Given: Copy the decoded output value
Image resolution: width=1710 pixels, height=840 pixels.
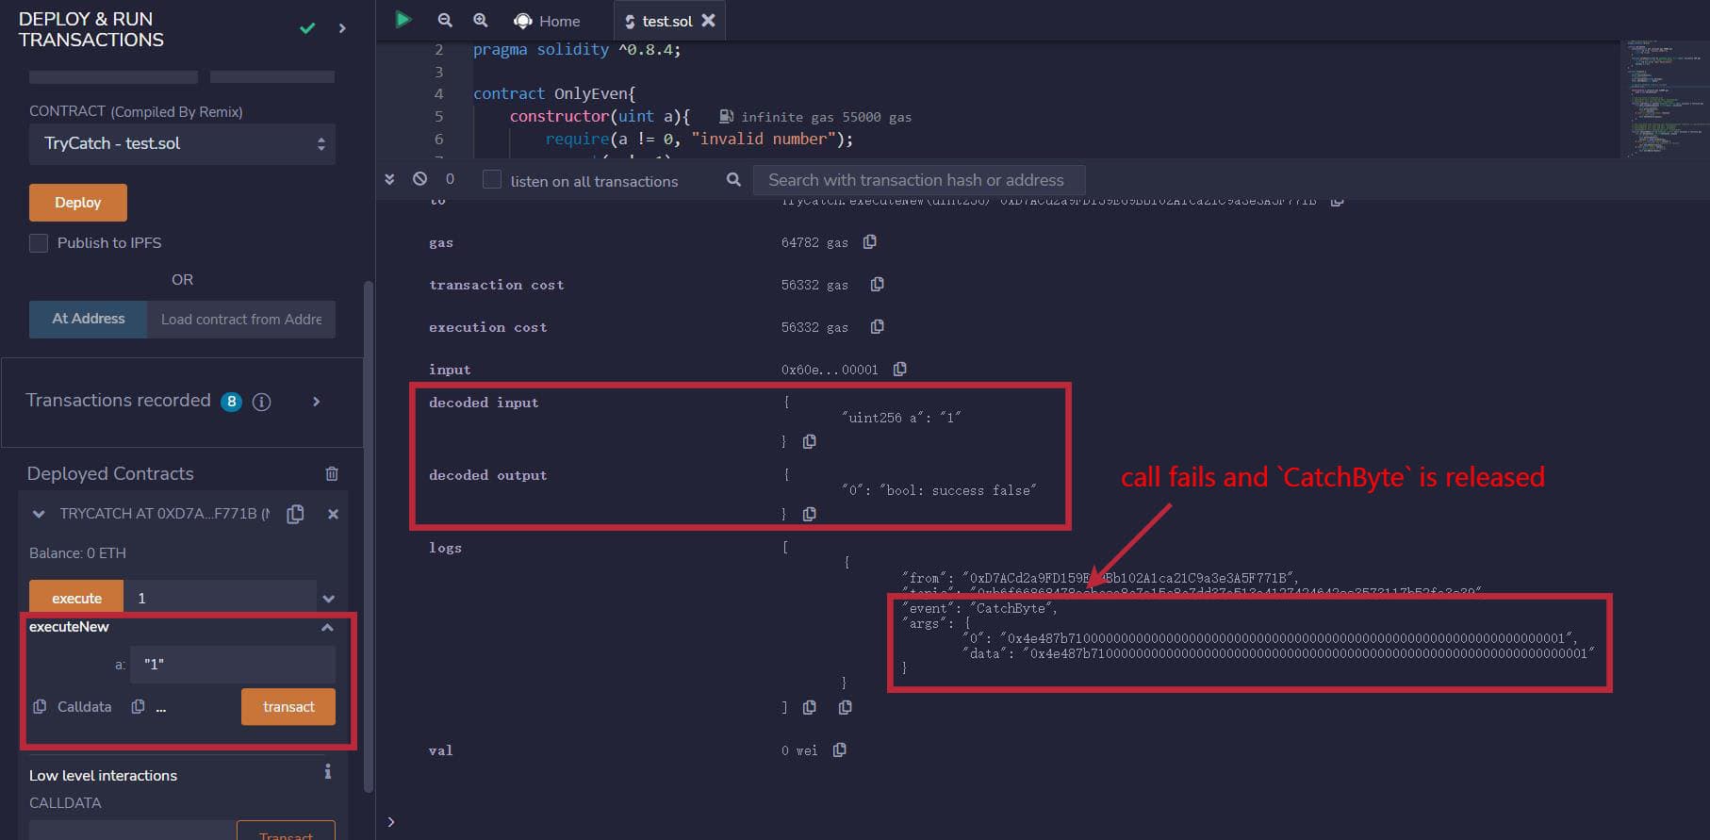Looking at the screenshot, I should (809, 514).
